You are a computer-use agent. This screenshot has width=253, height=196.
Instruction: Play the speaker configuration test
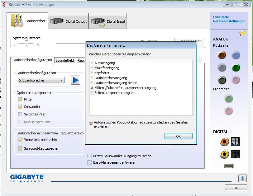75,80
